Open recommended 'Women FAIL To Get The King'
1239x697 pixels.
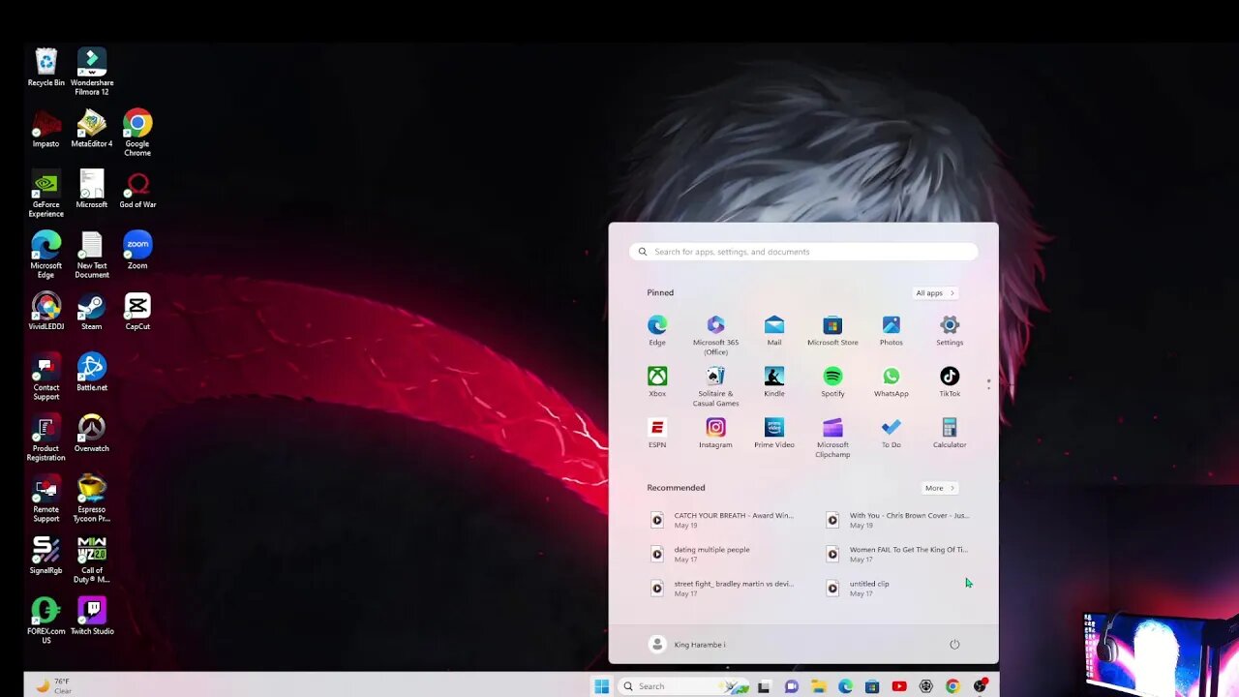pyautogui.click(x=898, y=554)
